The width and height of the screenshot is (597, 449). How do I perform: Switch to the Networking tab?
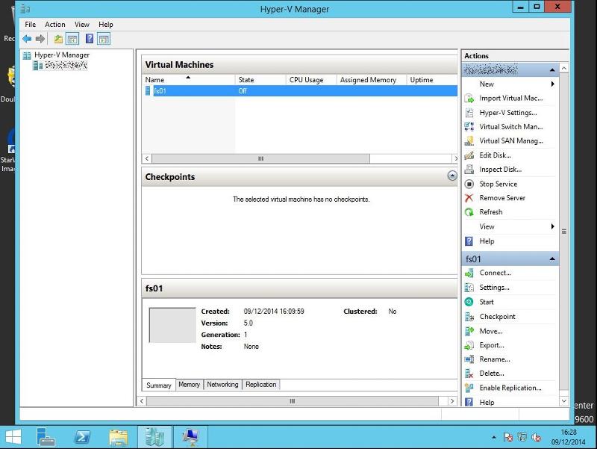222,385
